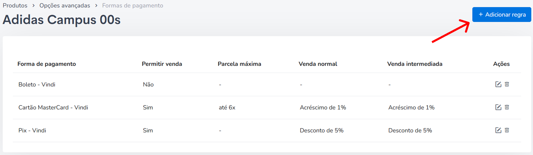Click the Venda normal column header
The width and height of the screenshot is (533, 155).
click(x=318, y=64)
